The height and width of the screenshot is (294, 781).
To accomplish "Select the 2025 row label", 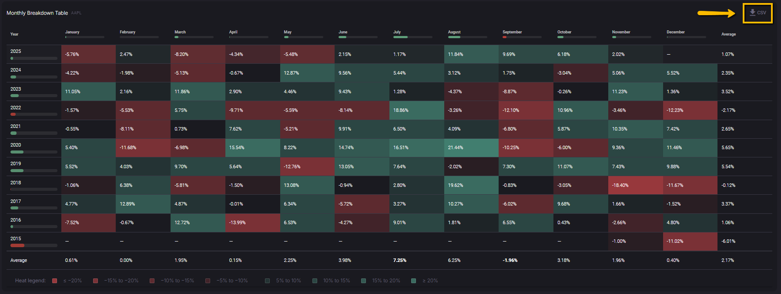I will pos(16,51).
